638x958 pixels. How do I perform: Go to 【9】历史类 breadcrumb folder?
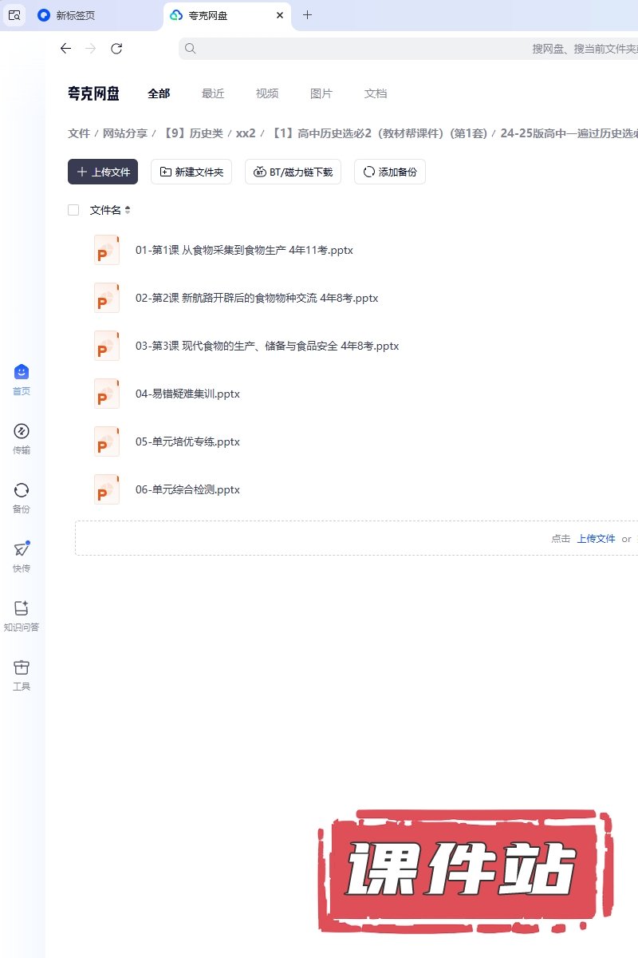(x=192, y=133)
